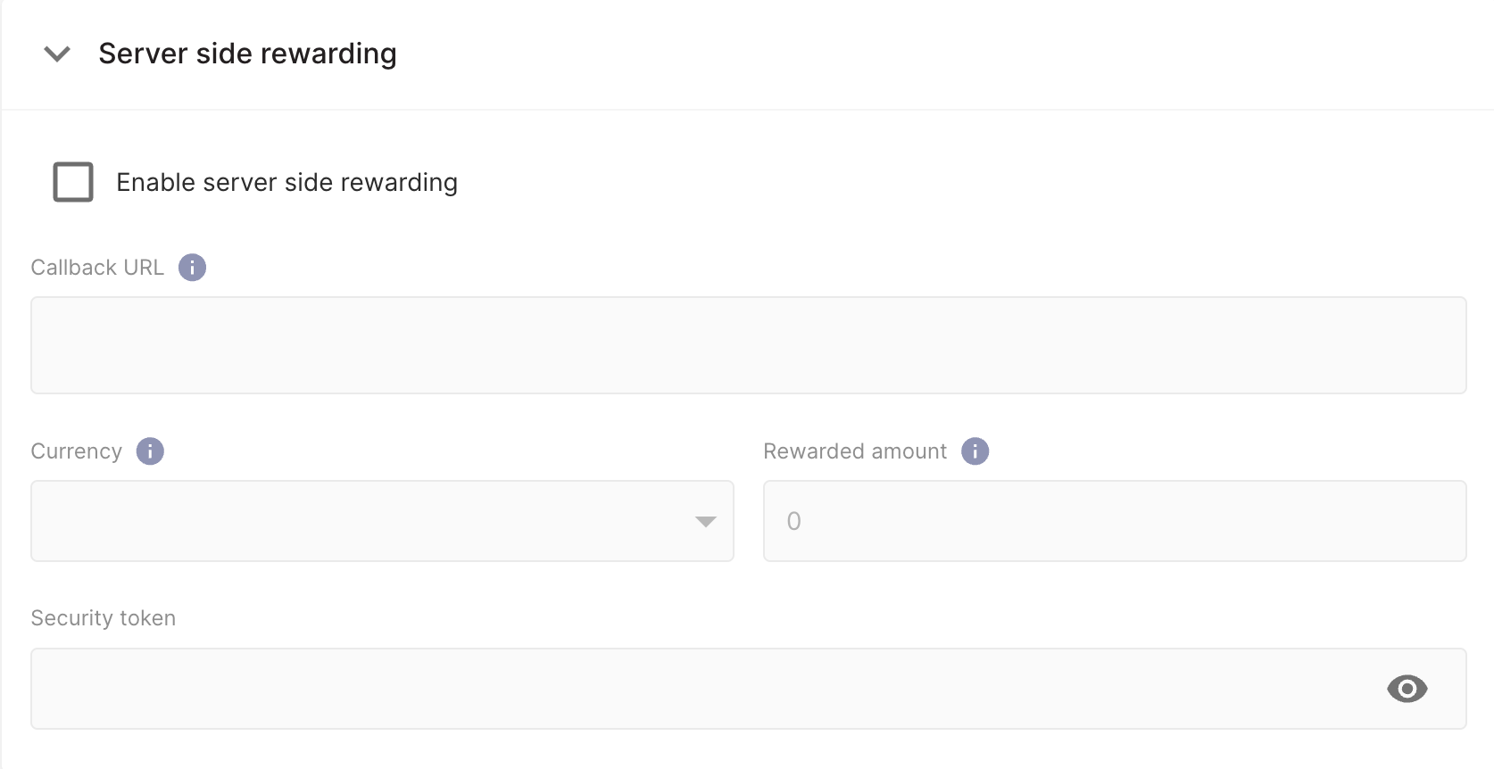Click the Server side rewarding heading
Screen dimensions: 1494x769
[247, 54]
